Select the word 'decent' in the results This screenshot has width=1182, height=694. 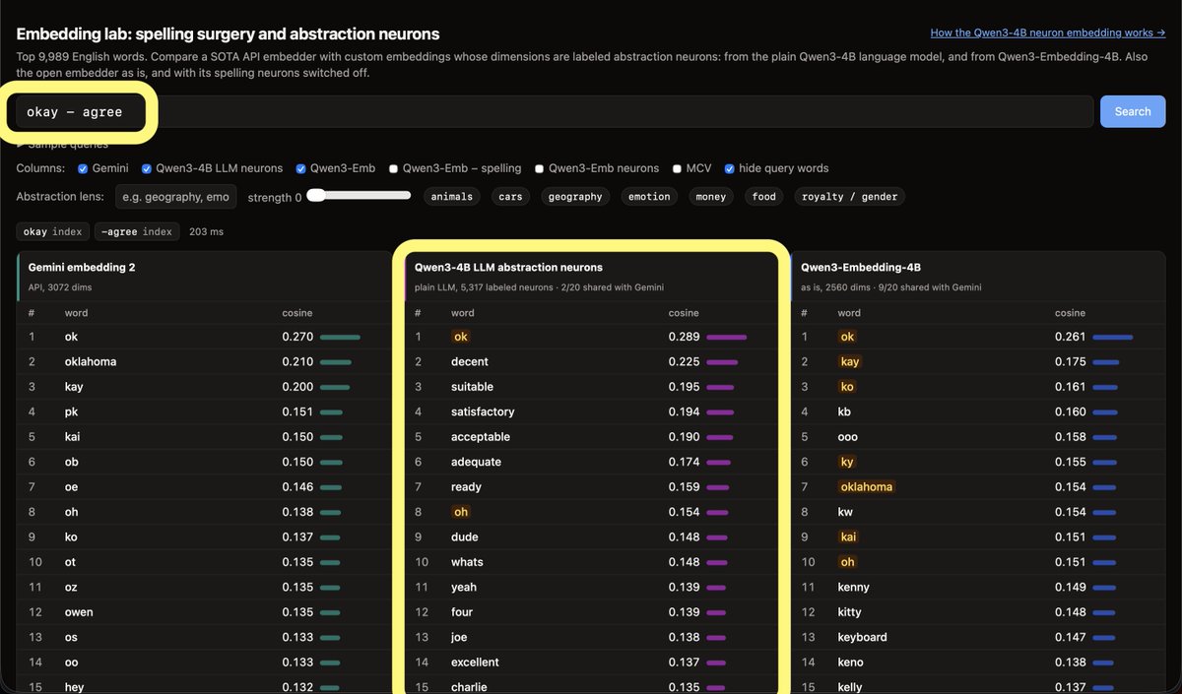(x=470, y=361)
